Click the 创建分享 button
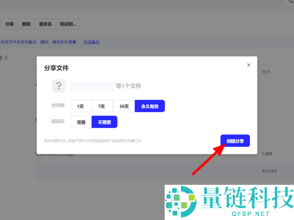294x220 pixels. point(235,141)
